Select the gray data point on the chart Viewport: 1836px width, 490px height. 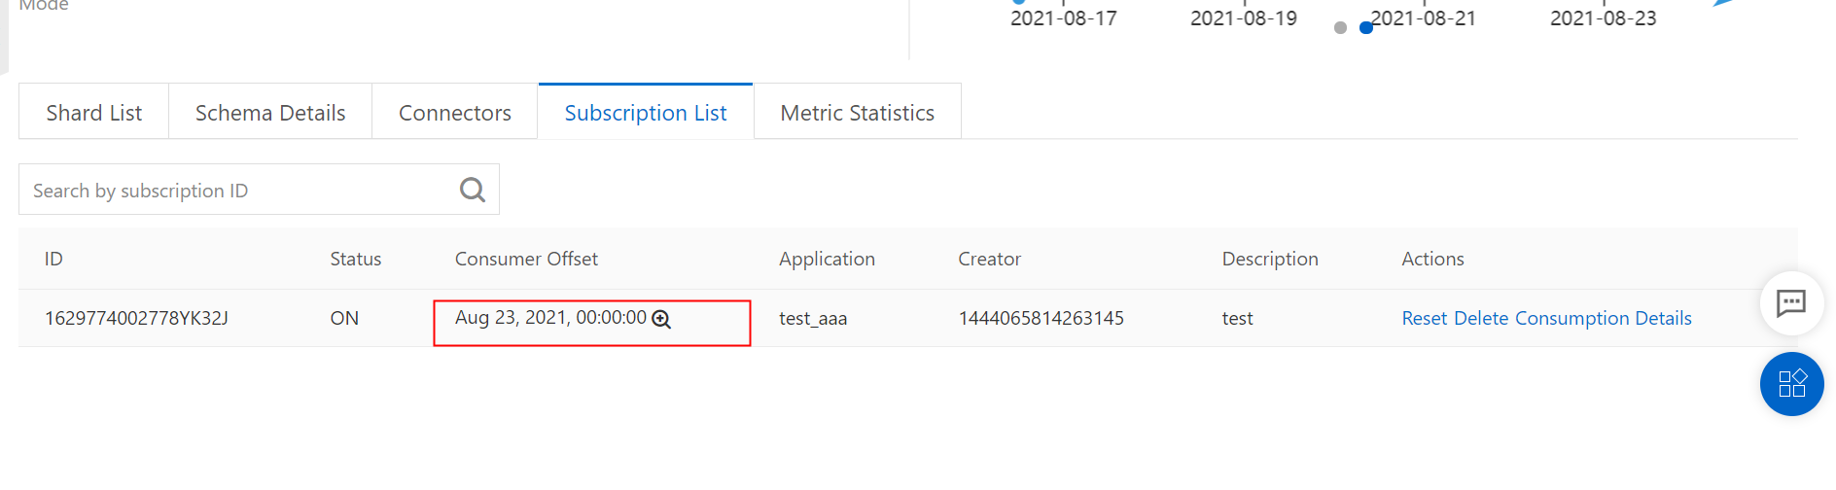pyautogui.click(x=1340, y=28)
